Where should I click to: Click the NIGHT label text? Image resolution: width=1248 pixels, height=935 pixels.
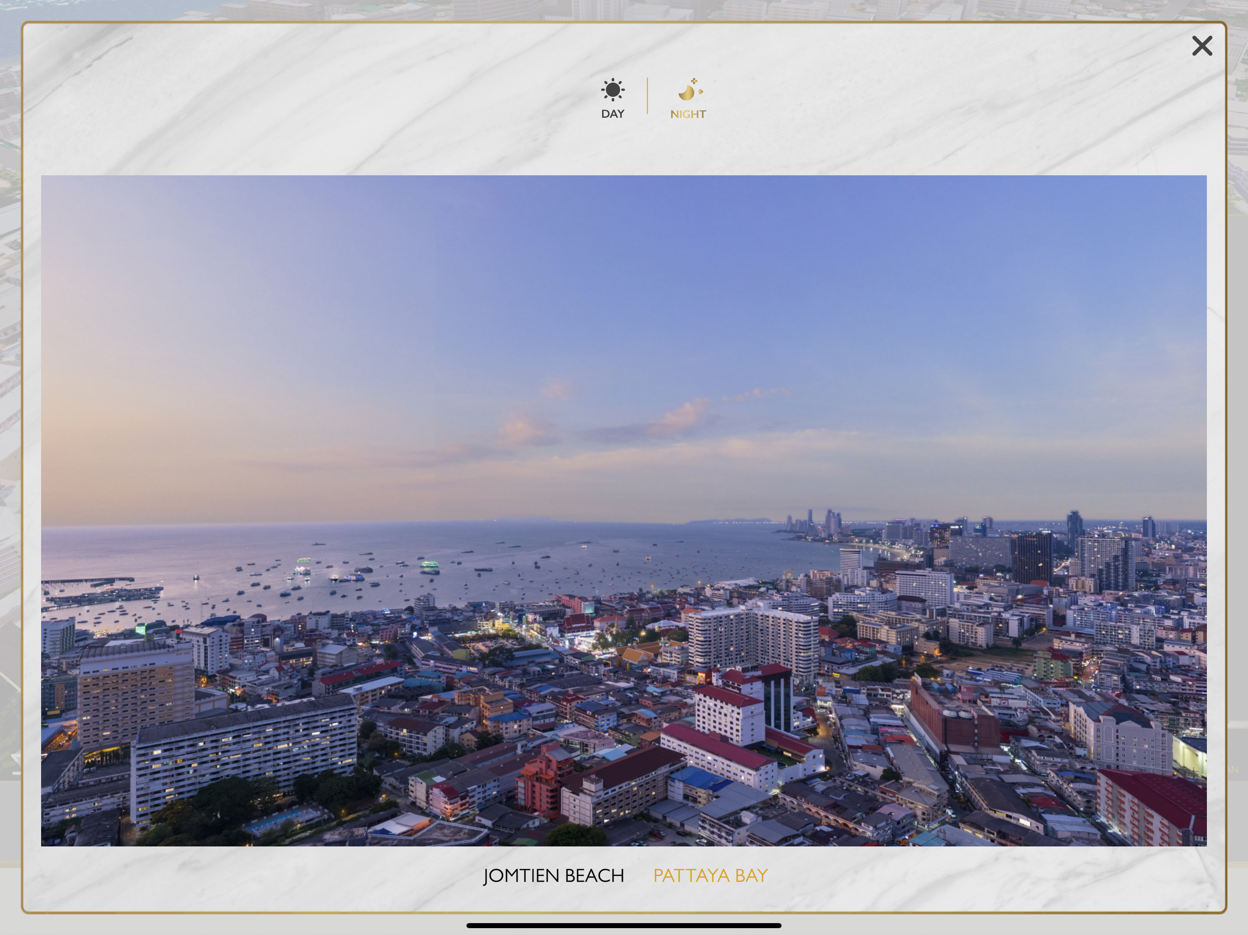pyautogui.click(x=688, y=114)
